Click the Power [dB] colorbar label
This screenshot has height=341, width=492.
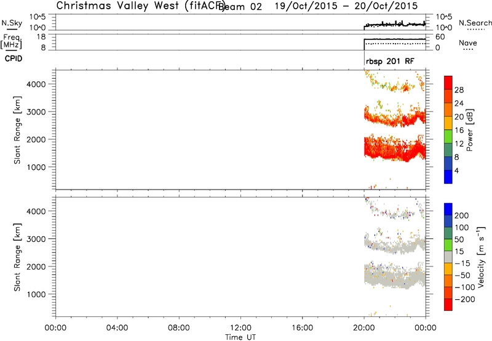(x=469, y=130)
